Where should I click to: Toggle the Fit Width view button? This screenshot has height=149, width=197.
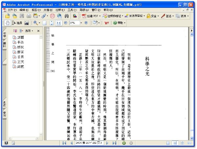pyautogui.click(x=58, y=23)
